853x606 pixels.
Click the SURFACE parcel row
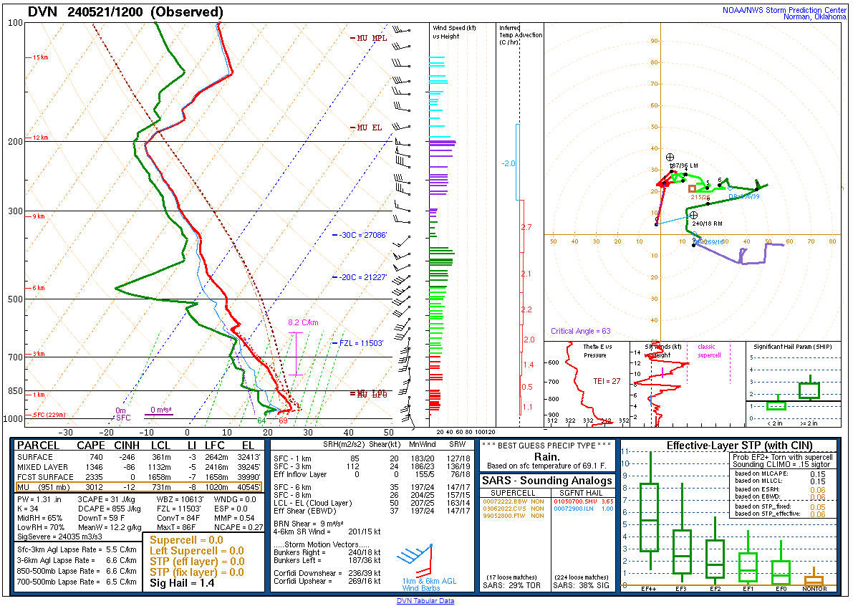[x=138, y=457]
